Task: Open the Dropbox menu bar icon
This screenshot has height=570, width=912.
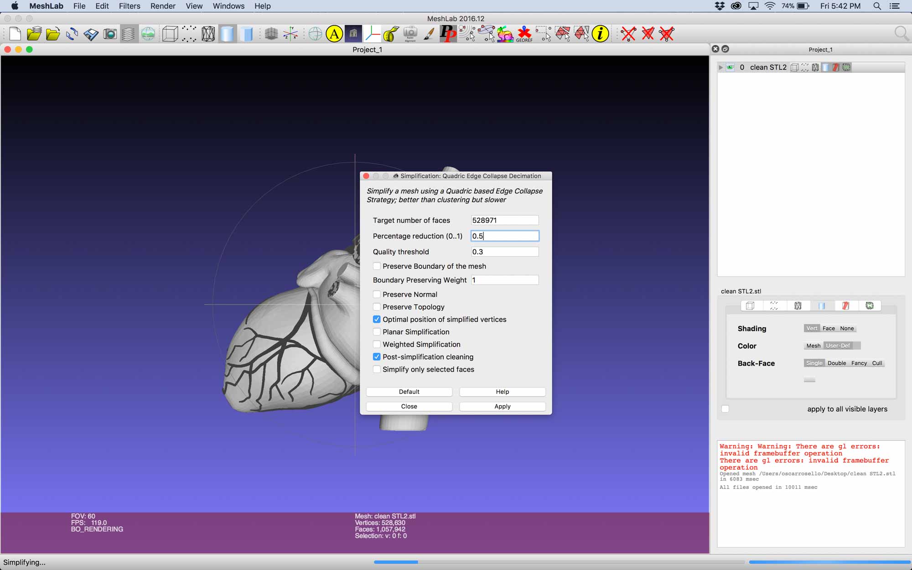Action: point(720,6)
